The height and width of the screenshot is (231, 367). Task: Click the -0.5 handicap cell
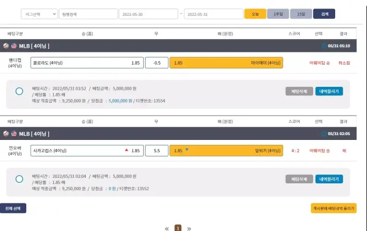click(x=157, y=63)
